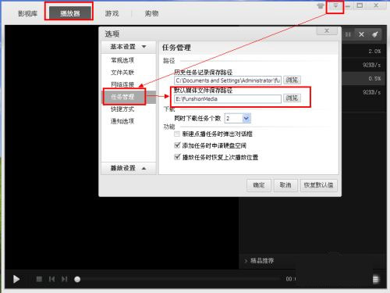Viewport: 390px width, 293px height.
Task: Toggle 播放任务时恢复上次播放位置 checkbox
Action: pyautogui.click(x=177, y=157)
